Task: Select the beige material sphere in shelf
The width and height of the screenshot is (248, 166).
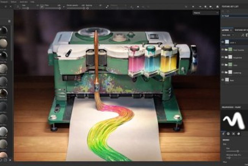Action: click(x=3, y=43)
